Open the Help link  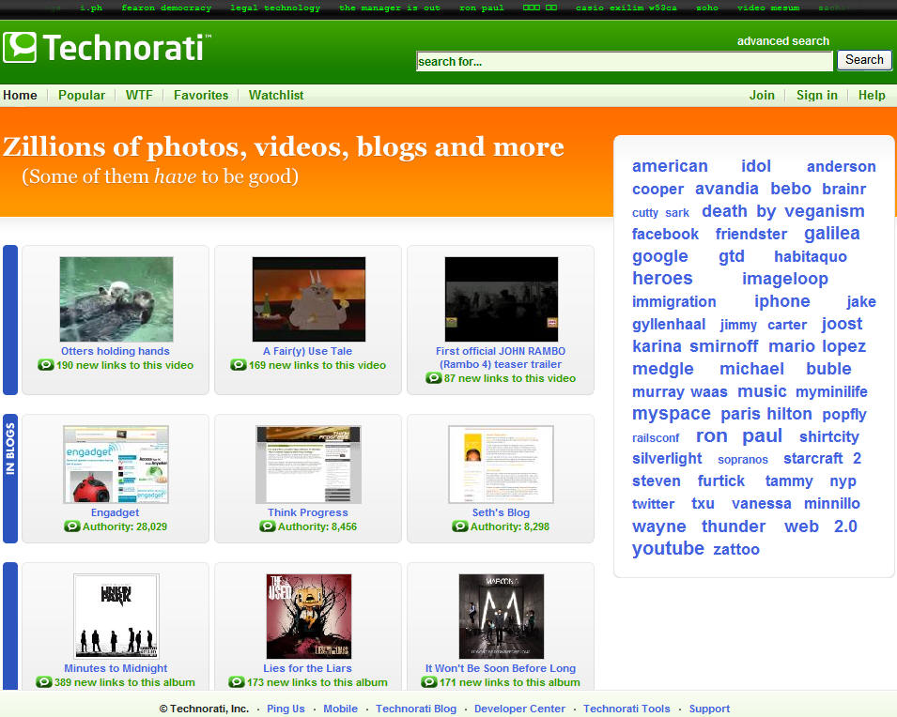872,95
